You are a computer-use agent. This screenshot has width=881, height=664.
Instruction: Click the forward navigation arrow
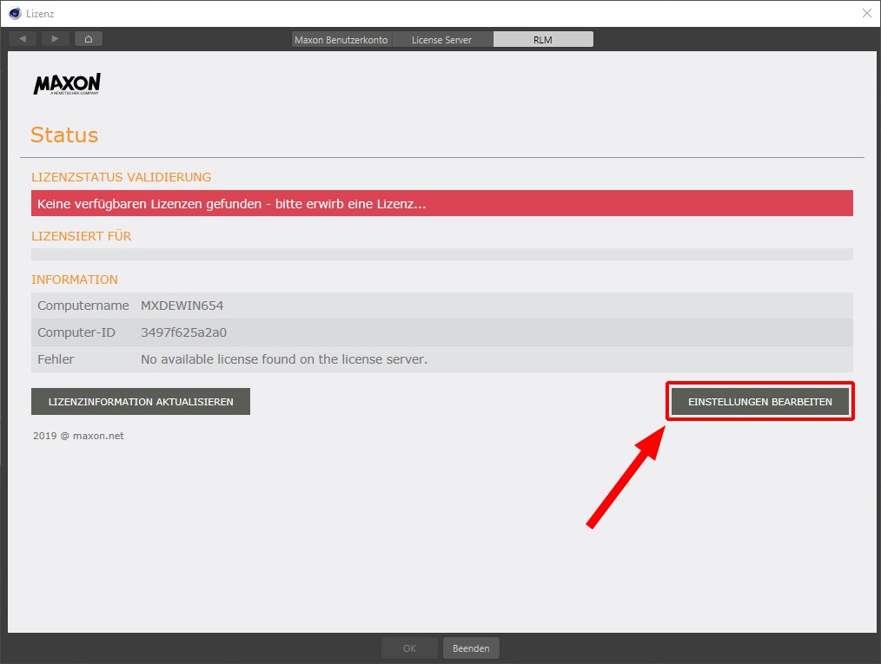click(56, 39)
